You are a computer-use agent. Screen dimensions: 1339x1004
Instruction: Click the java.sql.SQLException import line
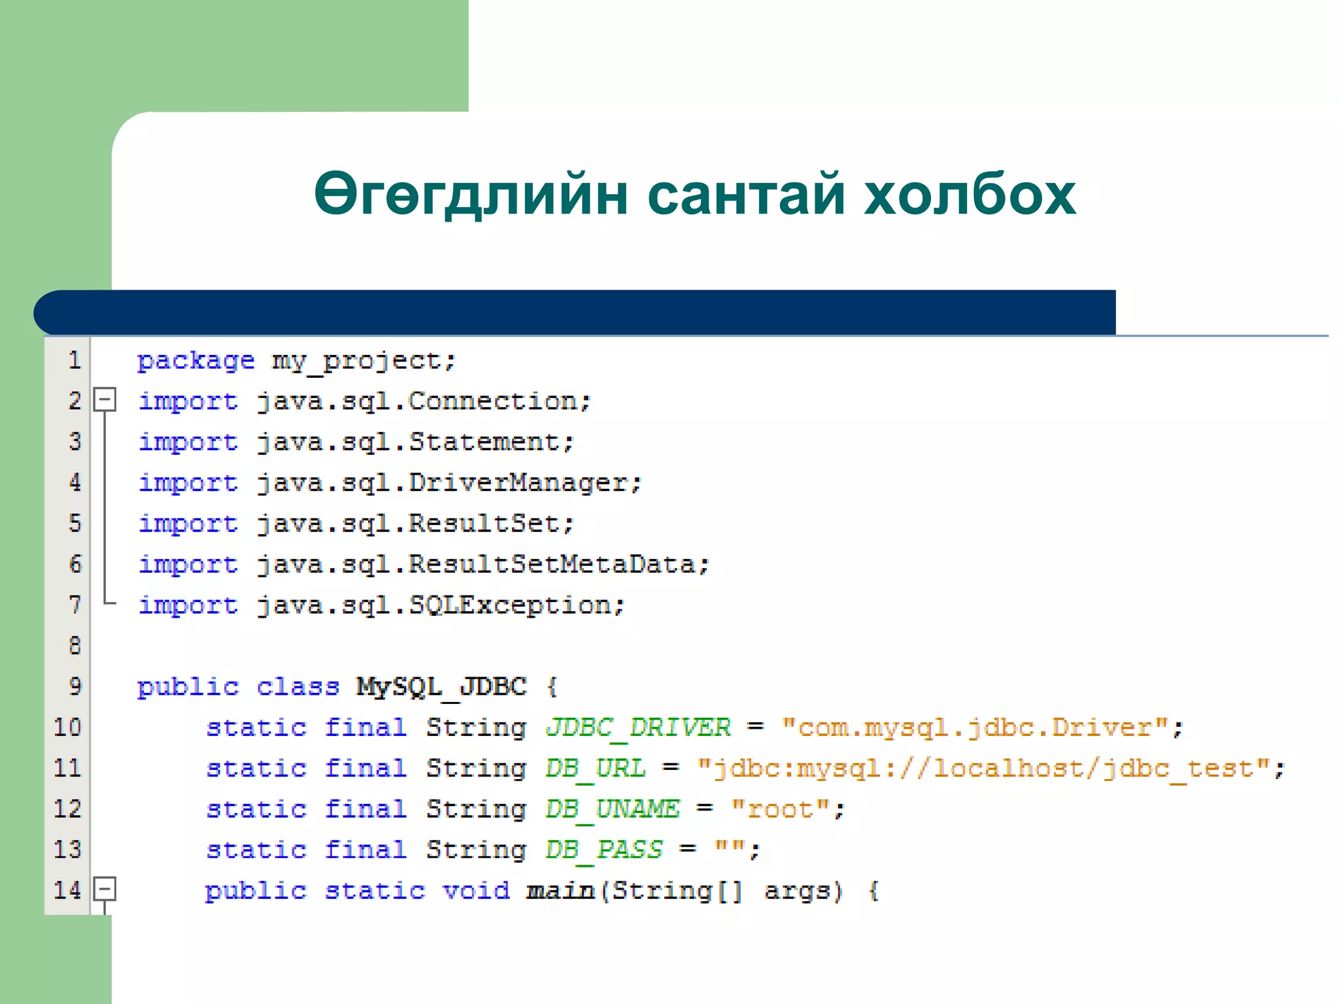tap(381, 605)
